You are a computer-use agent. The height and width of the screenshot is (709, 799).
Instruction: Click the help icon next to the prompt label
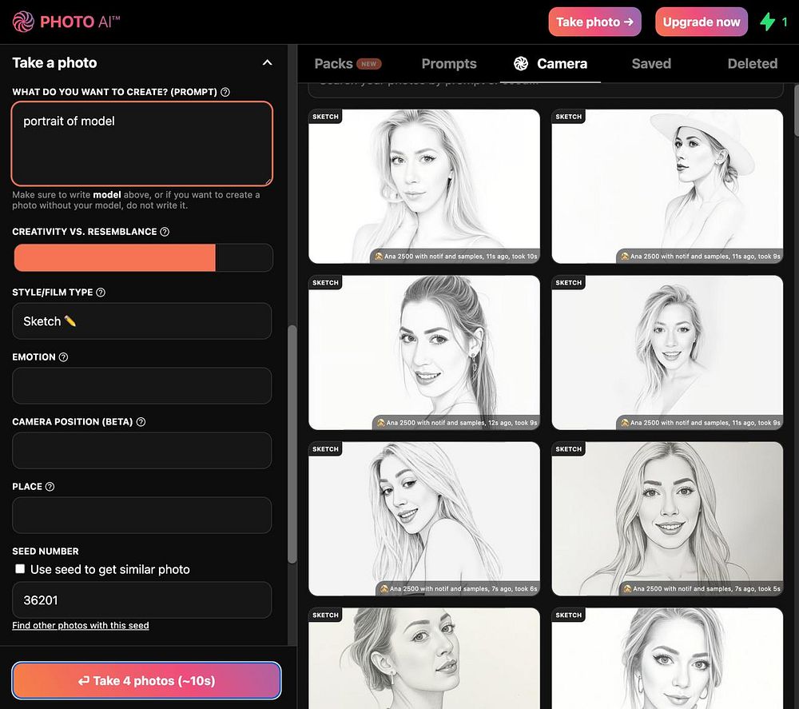[x=225, y=92]
